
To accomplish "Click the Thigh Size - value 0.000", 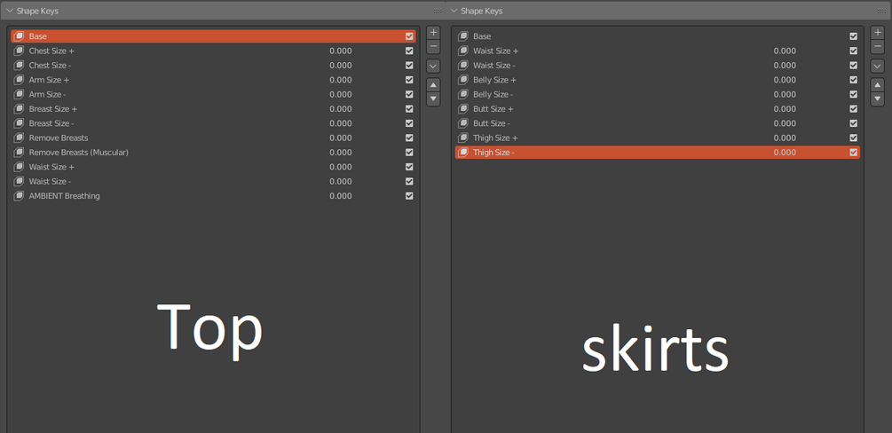I will tap(785, 153).
